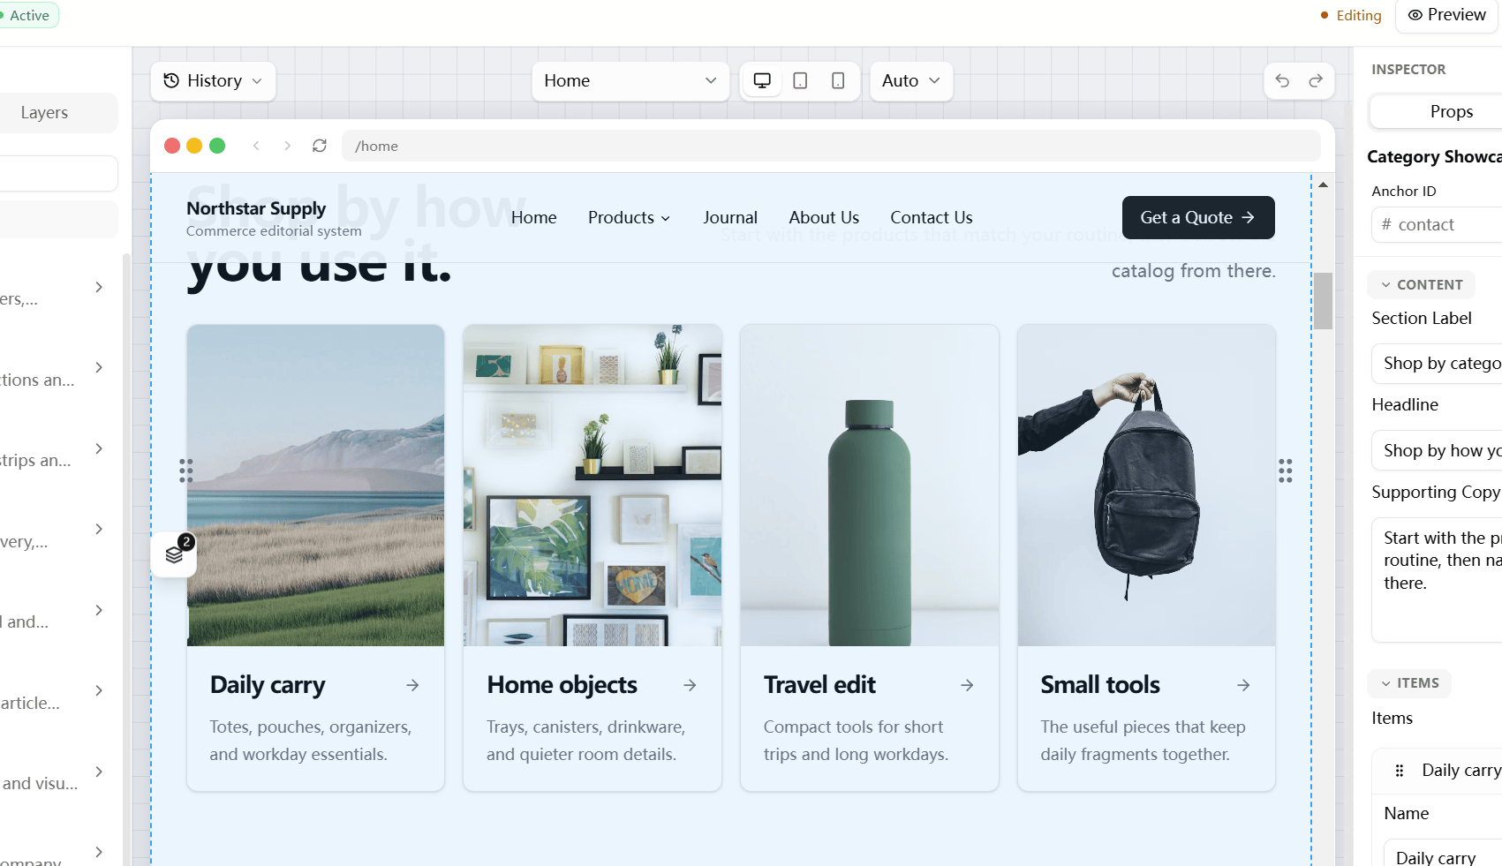Click Contact Us in the site navigation
The width and height of the screenshot is (1502, 866).
[x=932, y=217]
